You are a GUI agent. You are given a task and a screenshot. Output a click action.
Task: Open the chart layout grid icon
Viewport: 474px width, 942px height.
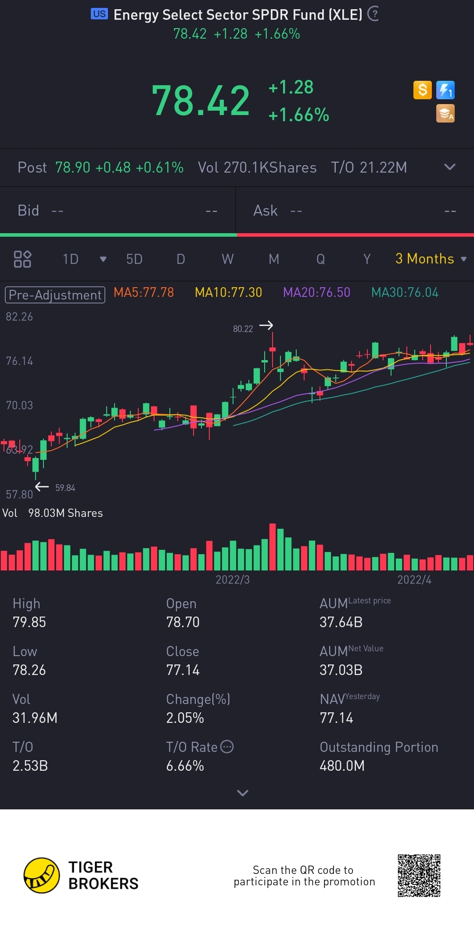click(x=22, y=259)
